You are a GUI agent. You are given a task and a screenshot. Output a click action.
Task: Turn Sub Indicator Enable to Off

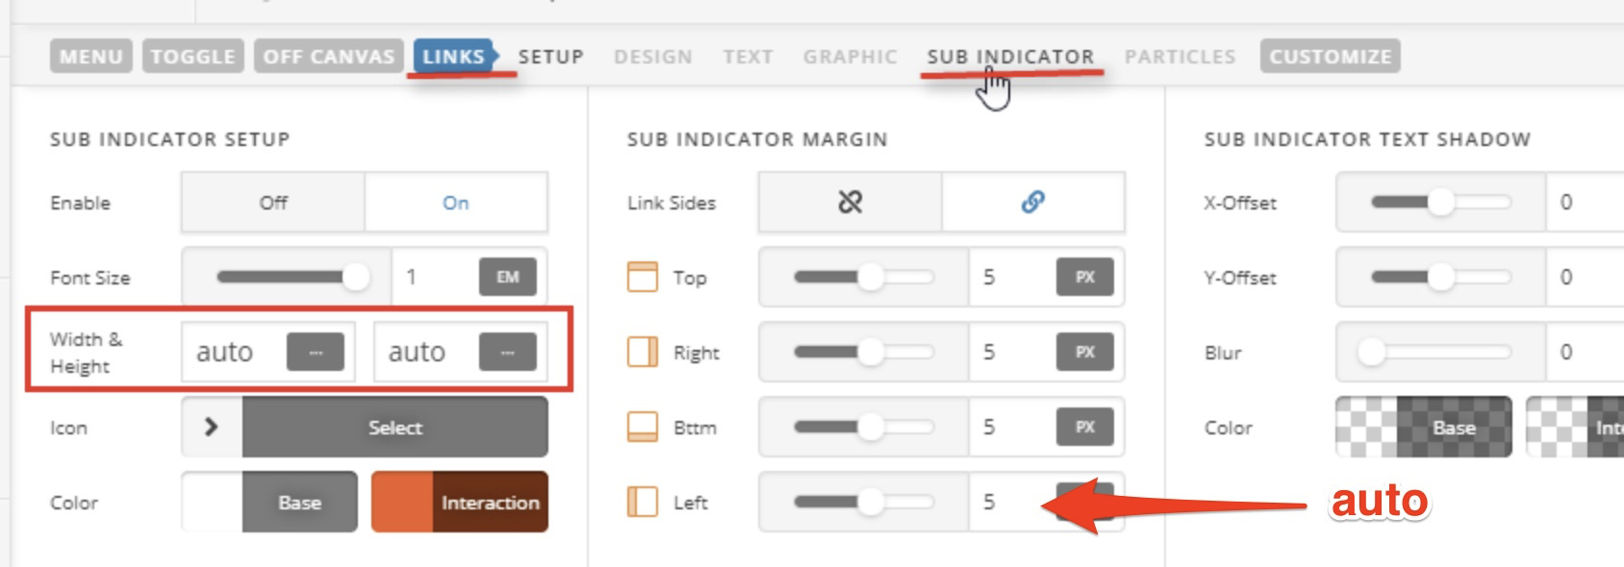(x=273, y=203)
